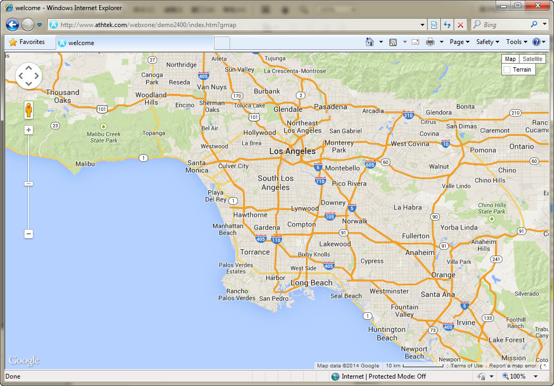
Task: Click the Compatibility View icon
Action: click(434, 25)
